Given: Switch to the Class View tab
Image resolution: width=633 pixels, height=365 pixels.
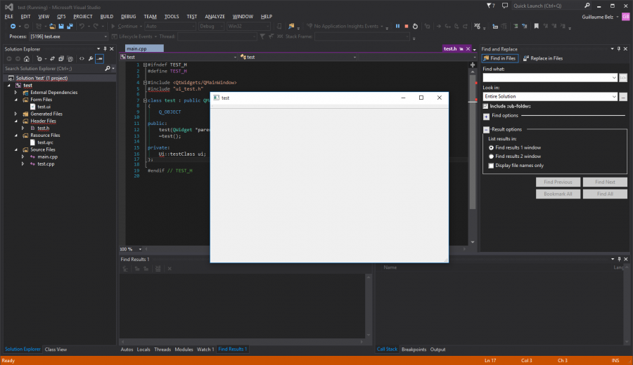Looking at the screenshot, I should [56, 350].
